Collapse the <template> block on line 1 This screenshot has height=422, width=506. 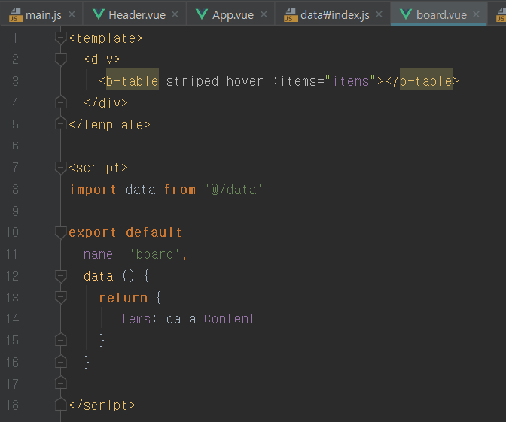(61, 38)
